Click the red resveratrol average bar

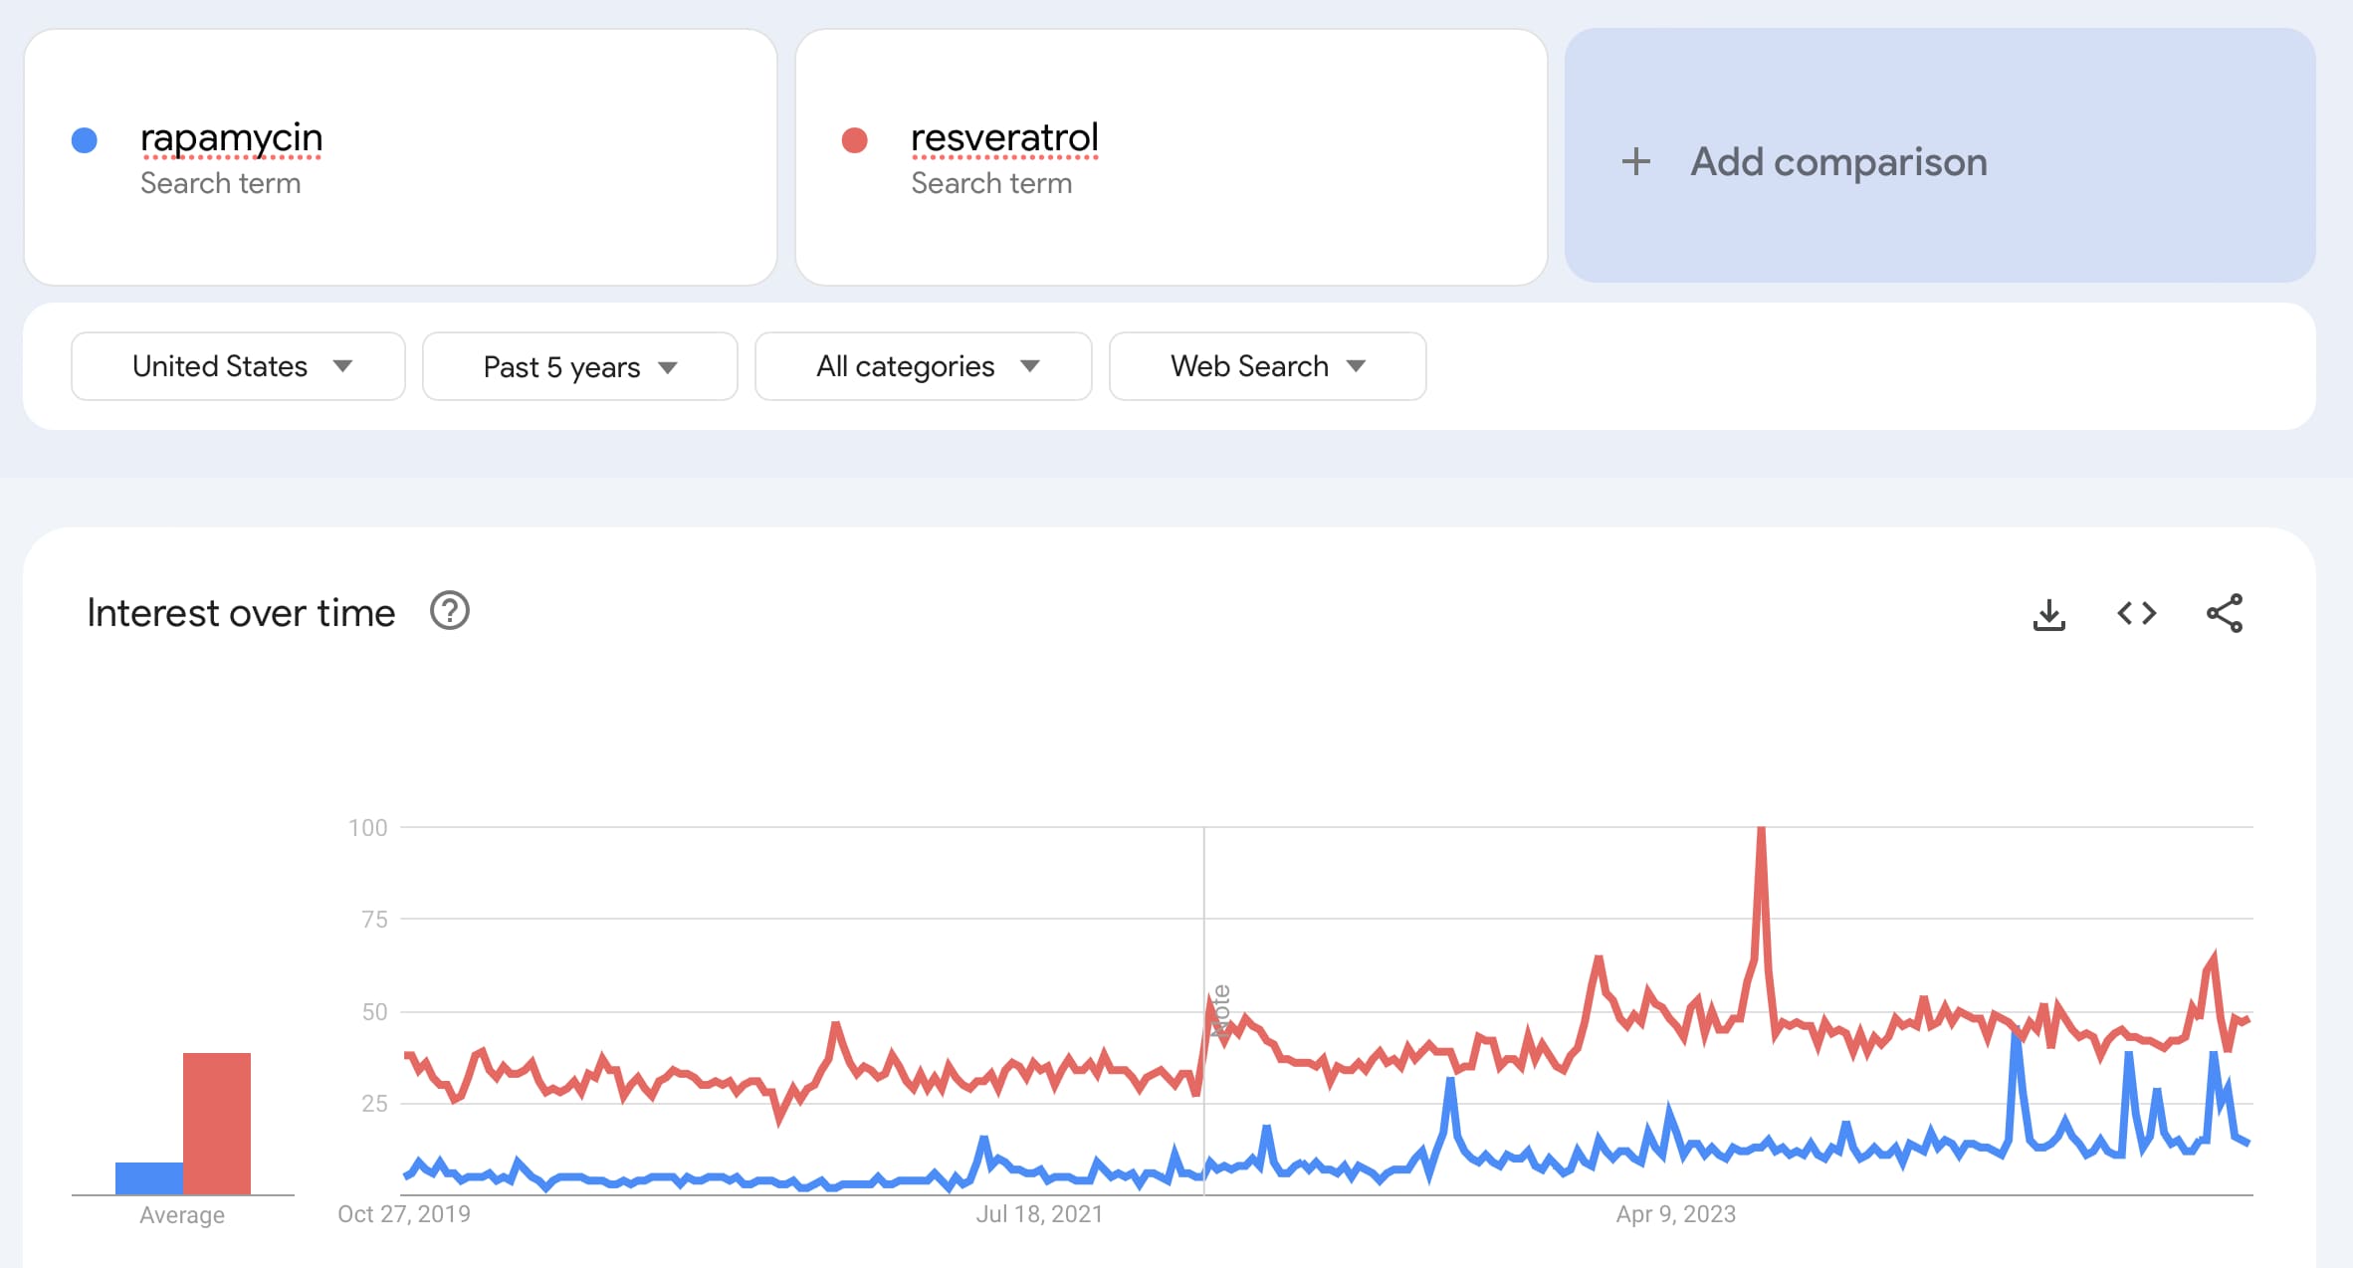(217, 1123)
